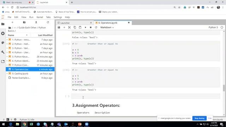
Task: Hide the screen sharing notification
Action: click(210, 118)
